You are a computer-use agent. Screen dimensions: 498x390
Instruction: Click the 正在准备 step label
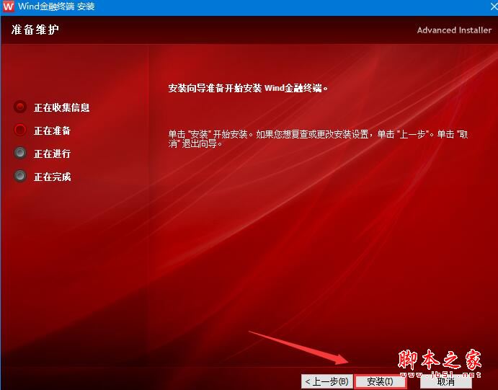click(52, 130)
